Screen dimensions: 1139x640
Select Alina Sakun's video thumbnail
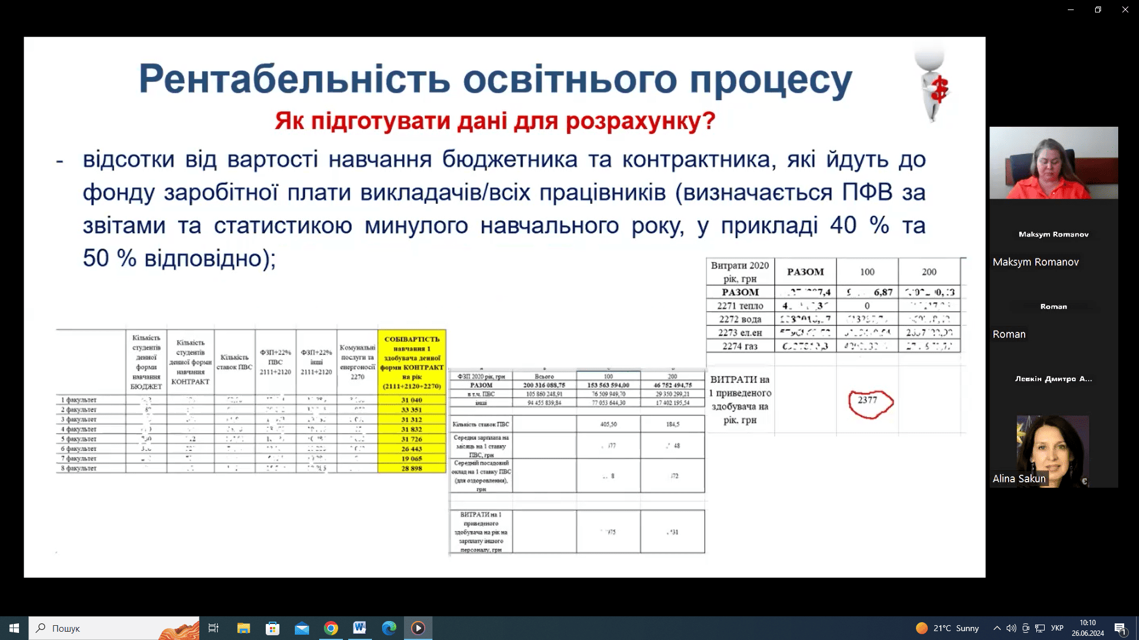[x=1053, y=452]
